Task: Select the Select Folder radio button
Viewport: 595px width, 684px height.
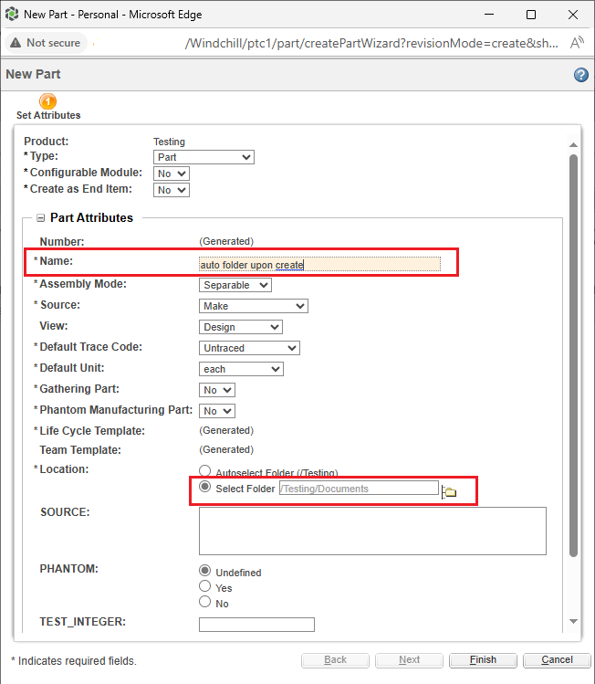Action: [x=204, y=487]
